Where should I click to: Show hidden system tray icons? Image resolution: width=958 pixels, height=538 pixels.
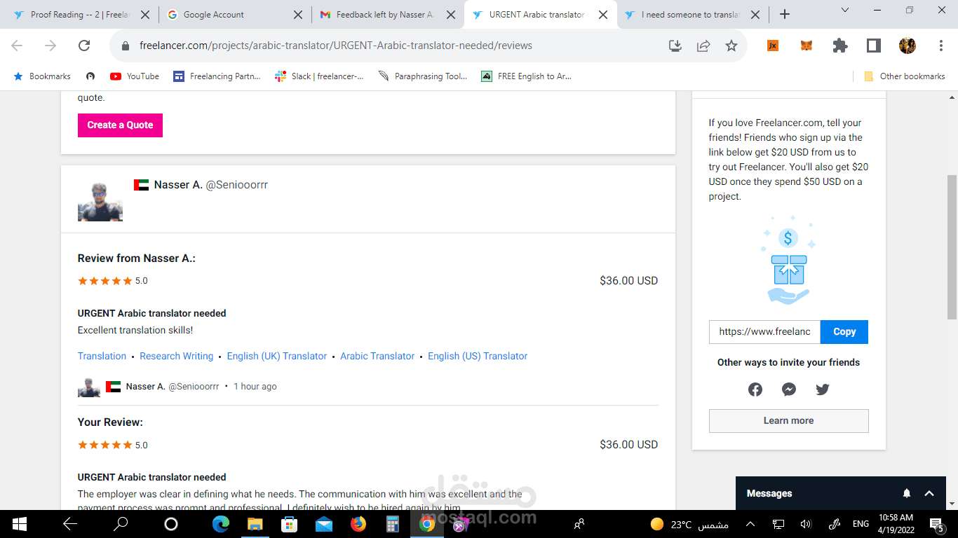coord(750,523)
